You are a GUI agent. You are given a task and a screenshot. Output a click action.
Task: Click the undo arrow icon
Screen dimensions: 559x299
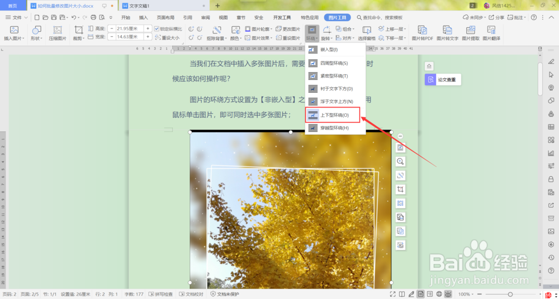[x=73, y=17]
